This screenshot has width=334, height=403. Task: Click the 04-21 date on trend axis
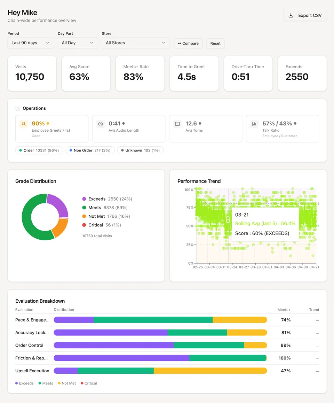pyautogui.click(x=314, y=267)
